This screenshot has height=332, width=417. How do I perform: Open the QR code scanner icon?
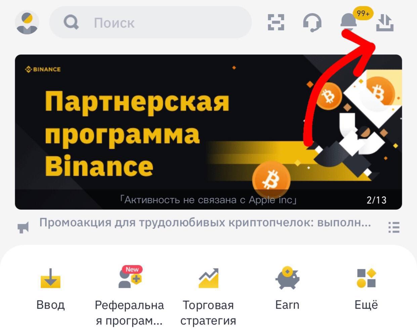[x=276, y=23]
